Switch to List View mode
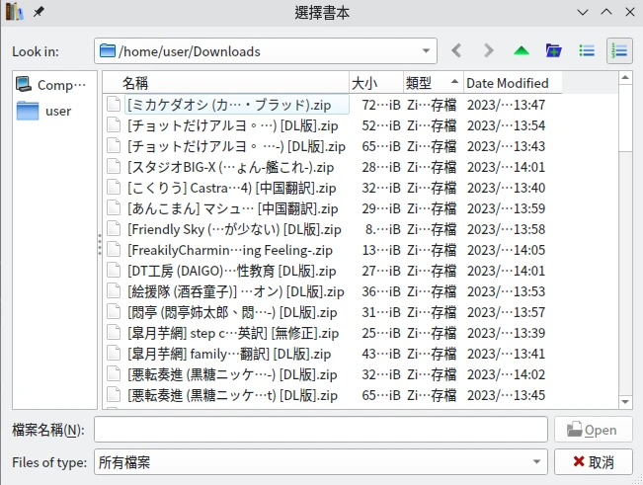 click(587, 50)
